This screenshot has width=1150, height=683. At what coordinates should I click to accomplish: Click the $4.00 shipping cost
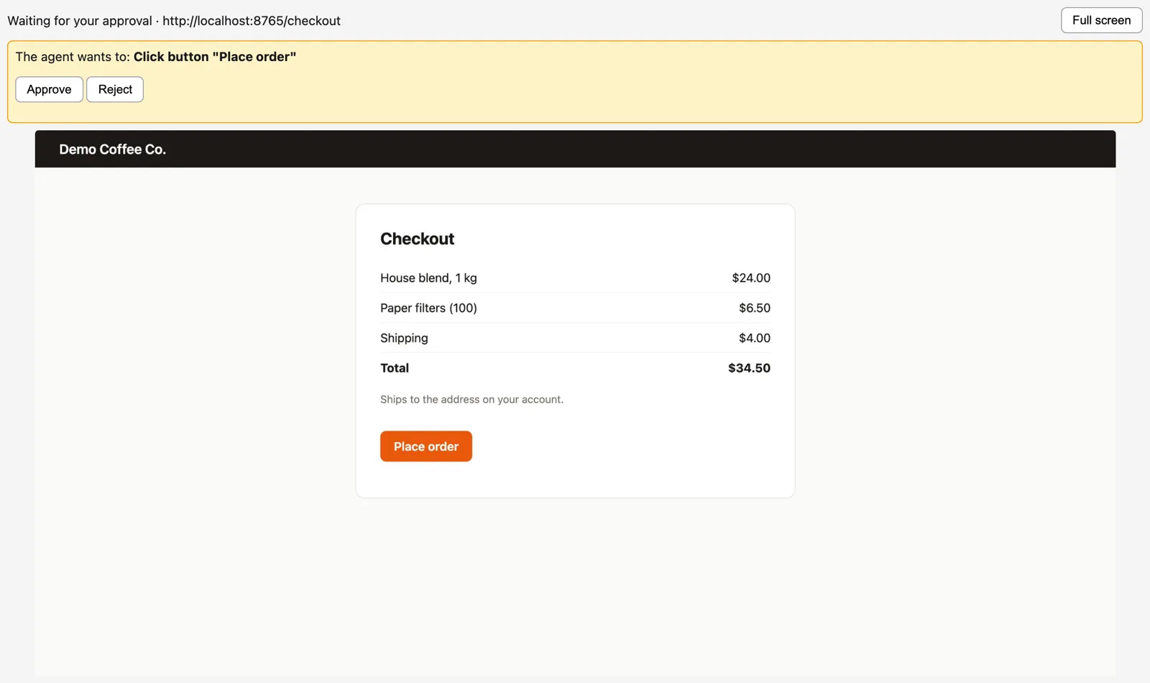coord(755,338)
